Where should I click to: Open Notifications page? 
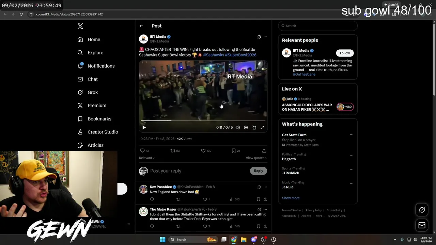click(96, 66)
